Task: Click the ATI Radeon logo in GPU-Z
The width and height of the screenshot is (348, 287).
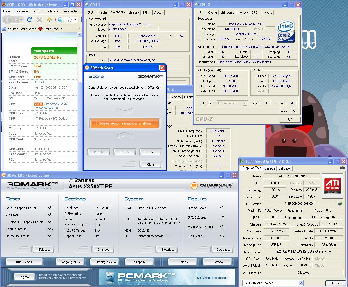Action: tap(333, 186)
